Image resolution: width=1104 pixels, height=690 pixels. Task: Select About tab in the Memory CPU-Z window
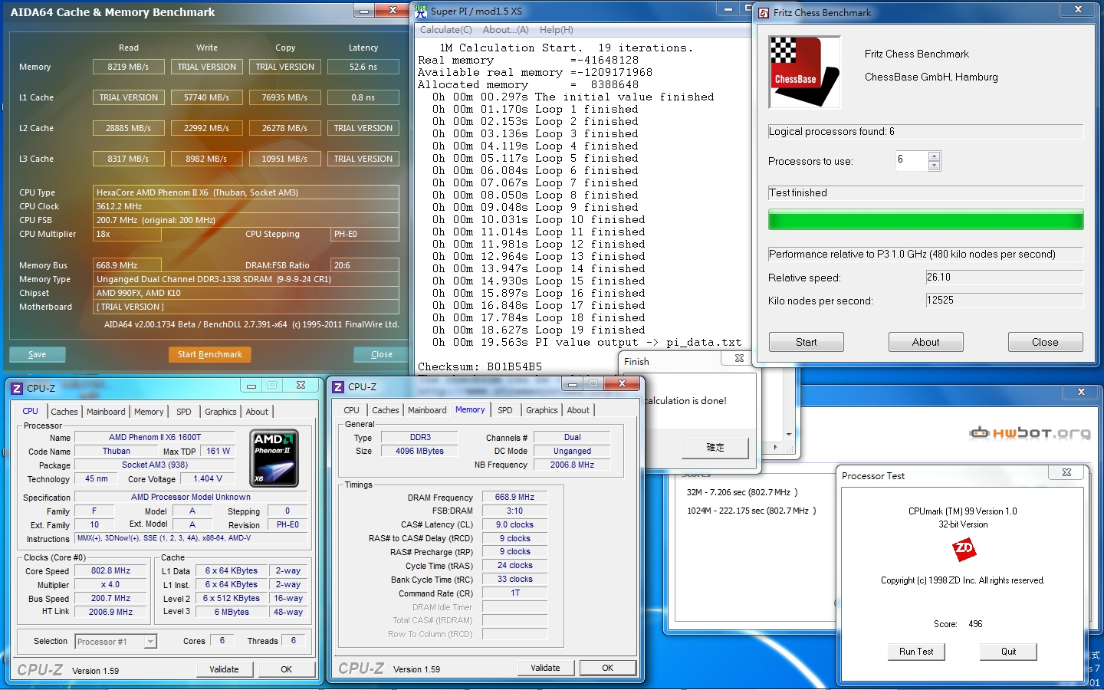578,410
